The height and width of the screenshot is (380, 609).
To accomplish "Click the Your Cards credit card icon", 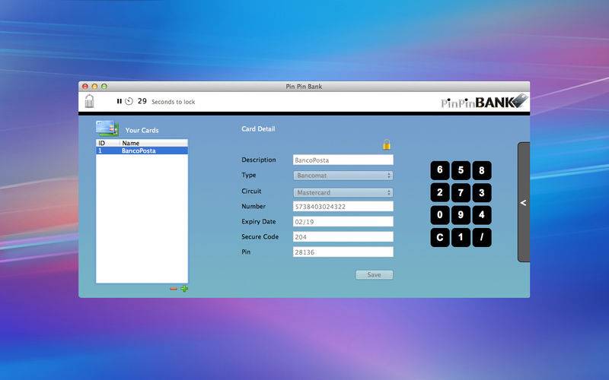I will (107, 128).
